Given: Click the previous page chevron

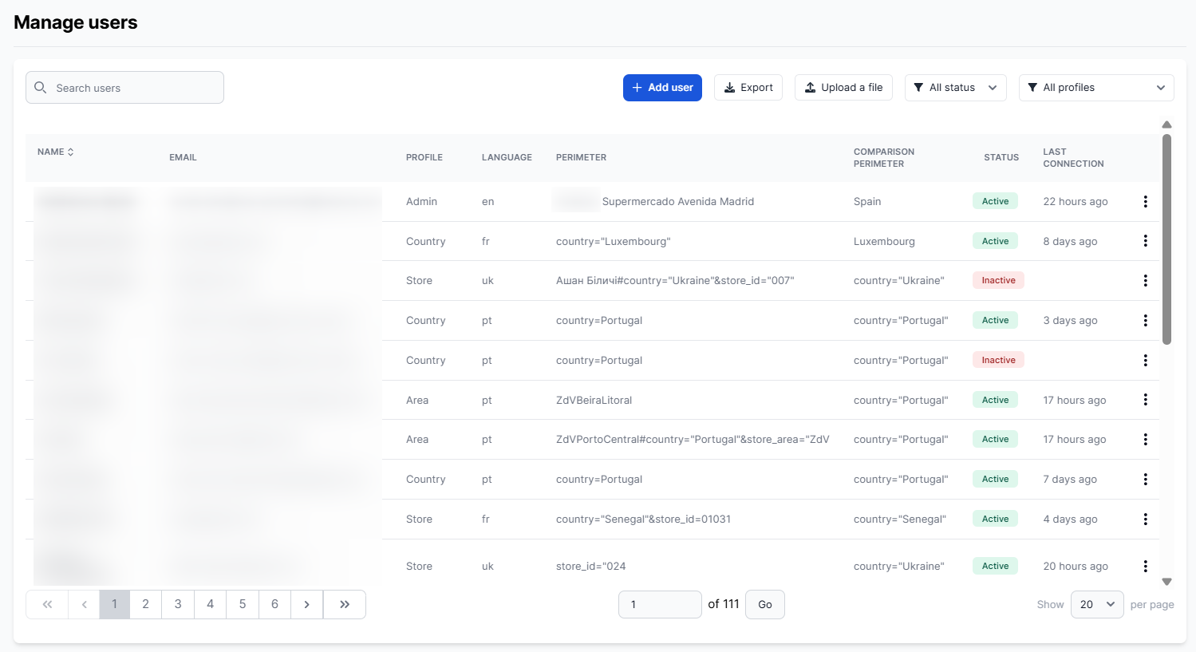Looking at the screenshot, I should pyautogui.click(x=84, y=604).
